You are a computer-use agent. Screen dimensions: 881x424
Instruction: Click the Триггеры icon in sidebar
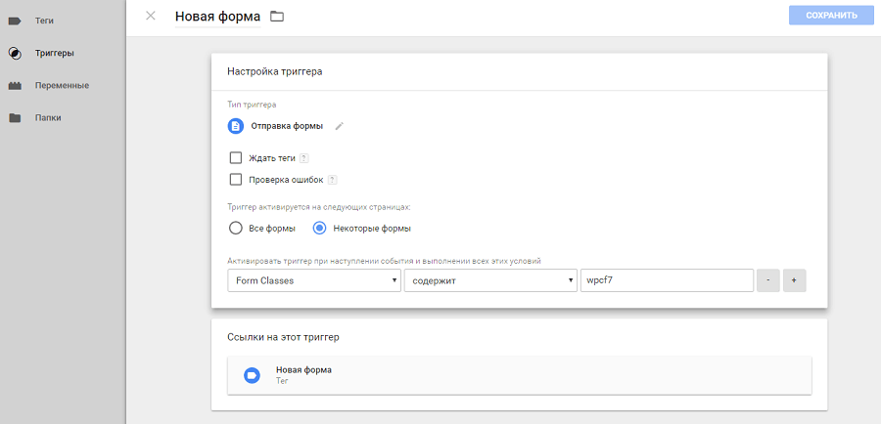(x=15, y=53)
